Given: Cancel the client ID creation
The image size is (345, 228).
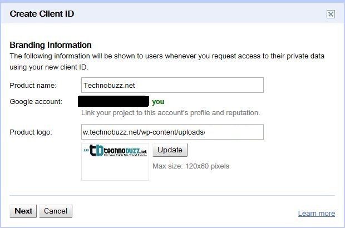Looking at the screenshot, I should tap(56, 211).
